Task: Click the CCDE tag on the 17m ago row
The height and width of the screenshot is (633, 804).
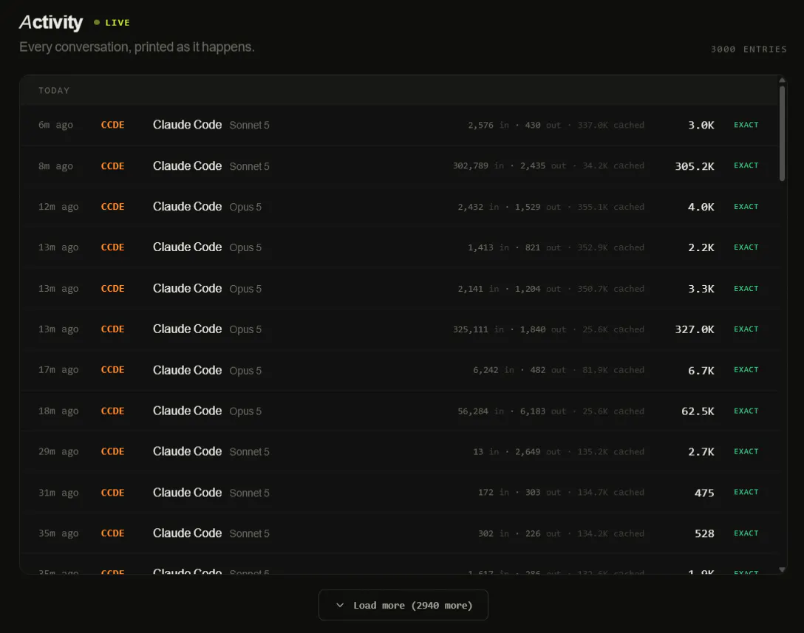Action: (x=113, y=370)
